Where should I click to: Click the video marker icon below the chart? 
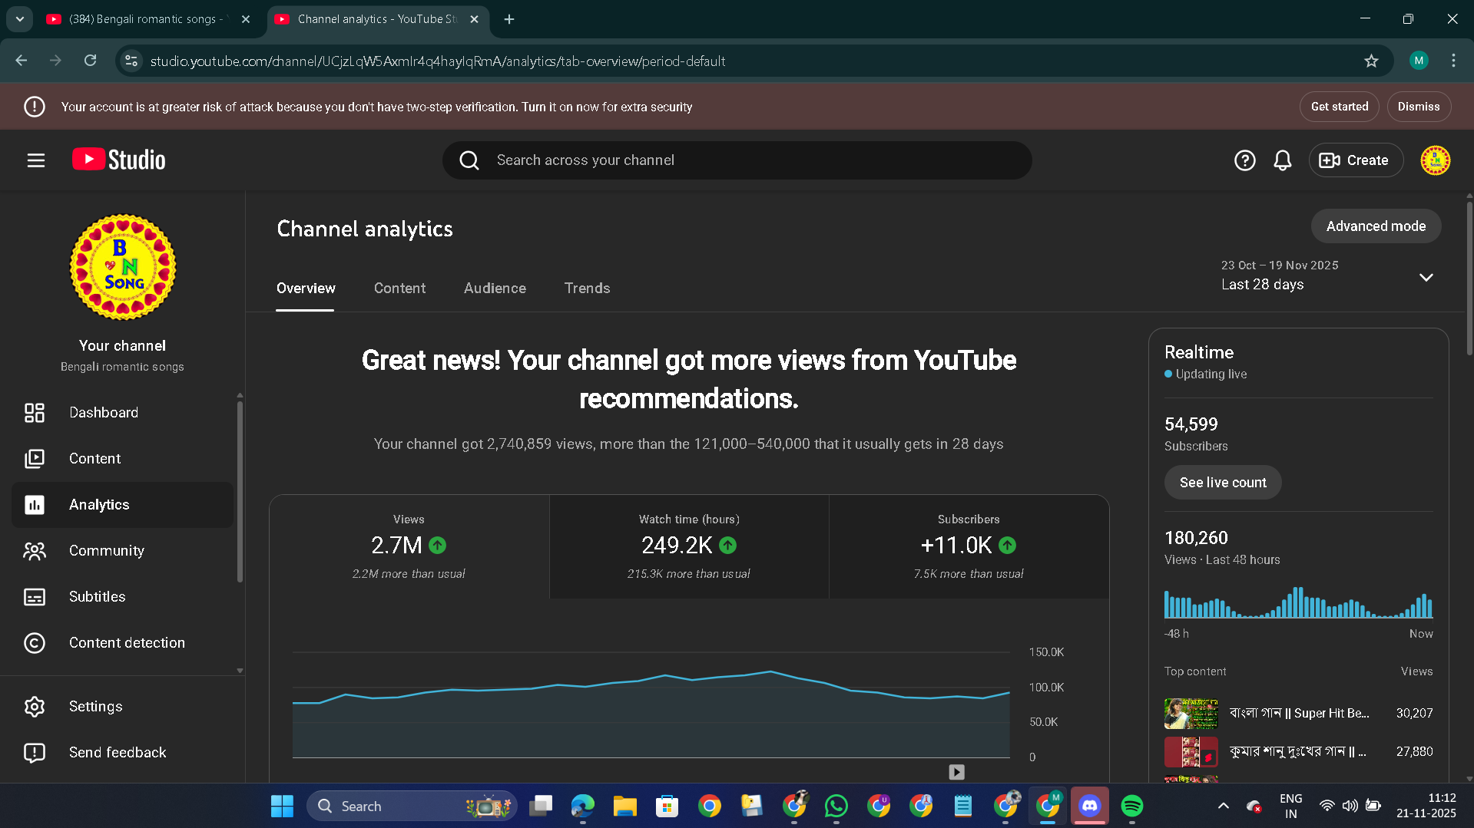[x=956, y=772]
